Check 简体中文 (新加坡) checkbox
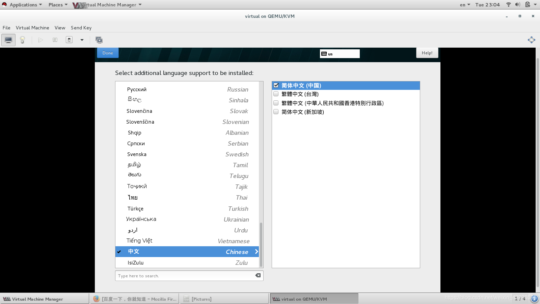 click(276, 111)
